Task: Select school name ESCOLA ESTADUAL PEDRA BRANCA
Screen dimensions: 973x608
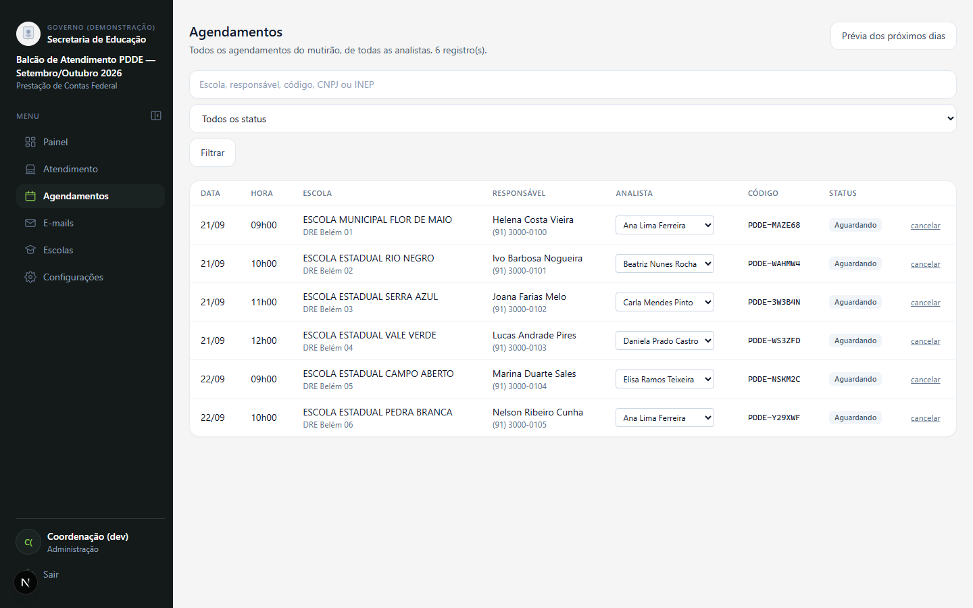Action: pyautogui.click(x=378, y=412)
